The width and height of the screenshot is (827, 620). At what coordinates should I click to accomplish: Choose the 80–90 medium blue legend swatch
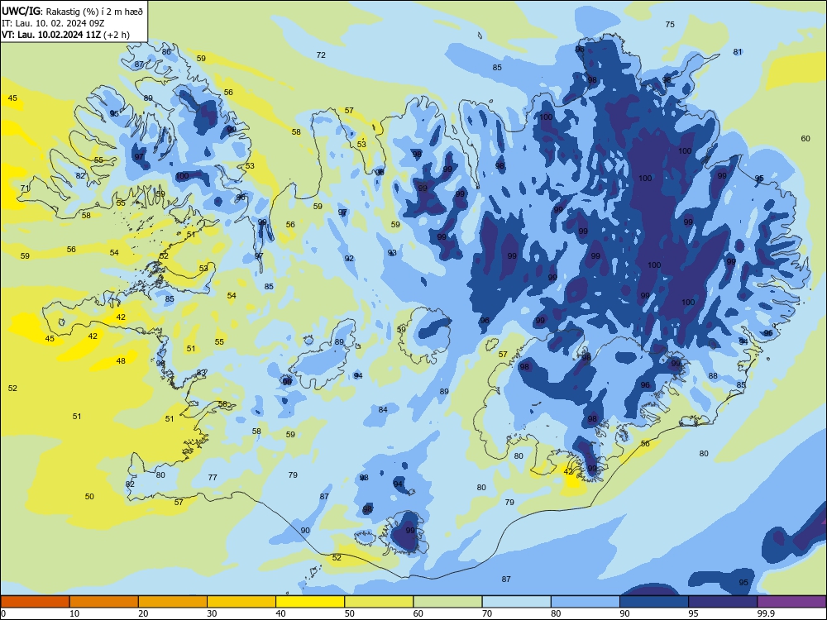coord(586,602)
